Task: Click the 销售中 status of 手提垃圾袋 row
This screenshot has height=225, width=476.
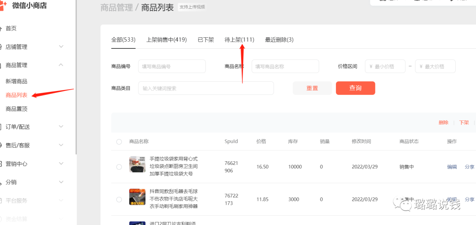Action: tap(407, 167)
